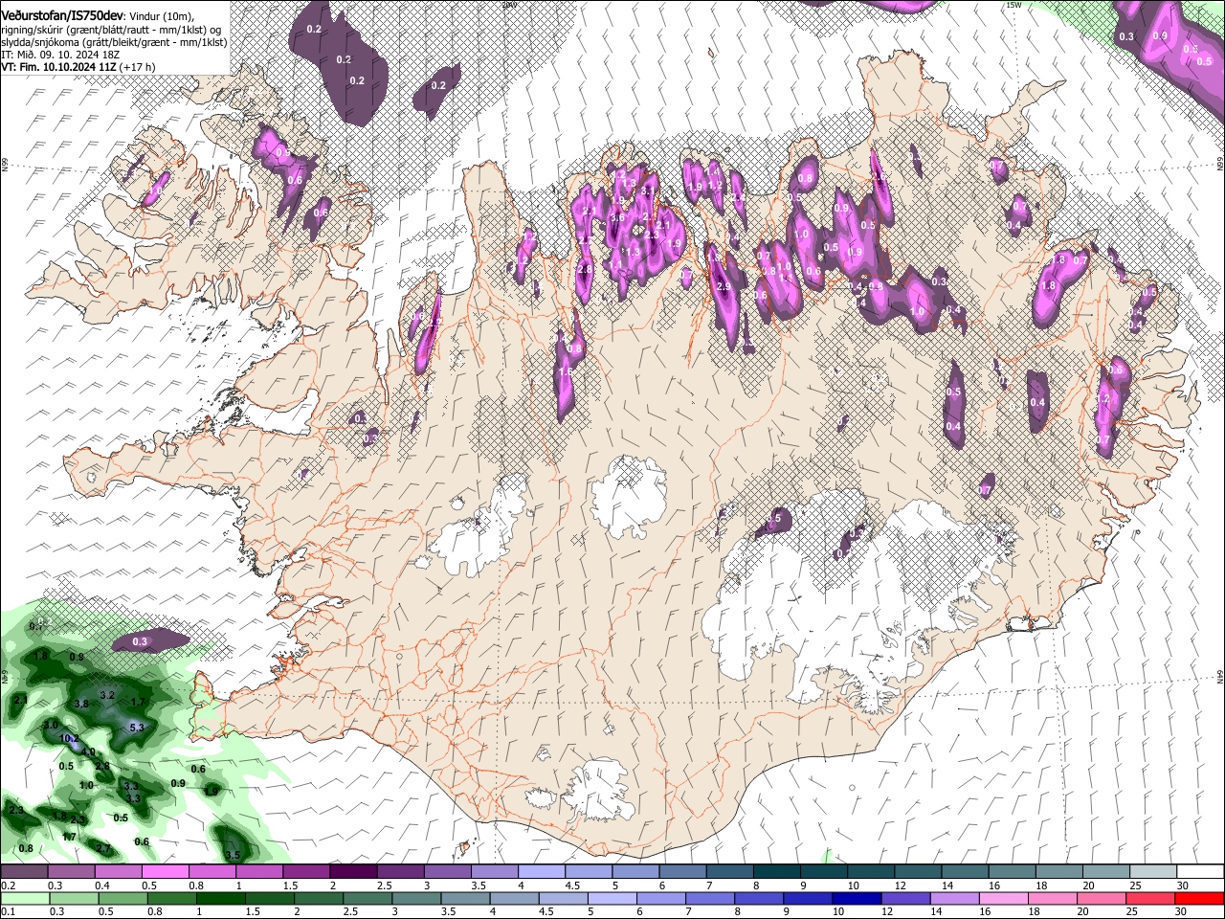Select the rain legend swatch between 25 and 30

(x=1152, y=898)
